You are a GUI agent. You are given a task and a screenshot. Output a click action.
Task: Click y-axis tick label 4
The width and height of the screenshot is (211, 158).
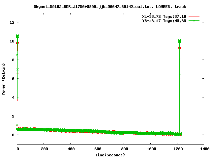point(13,97)
